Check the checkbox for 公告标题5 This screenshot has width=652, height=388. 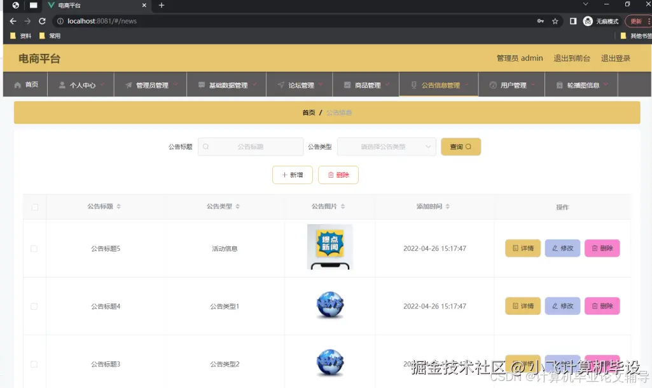(34, 248)
